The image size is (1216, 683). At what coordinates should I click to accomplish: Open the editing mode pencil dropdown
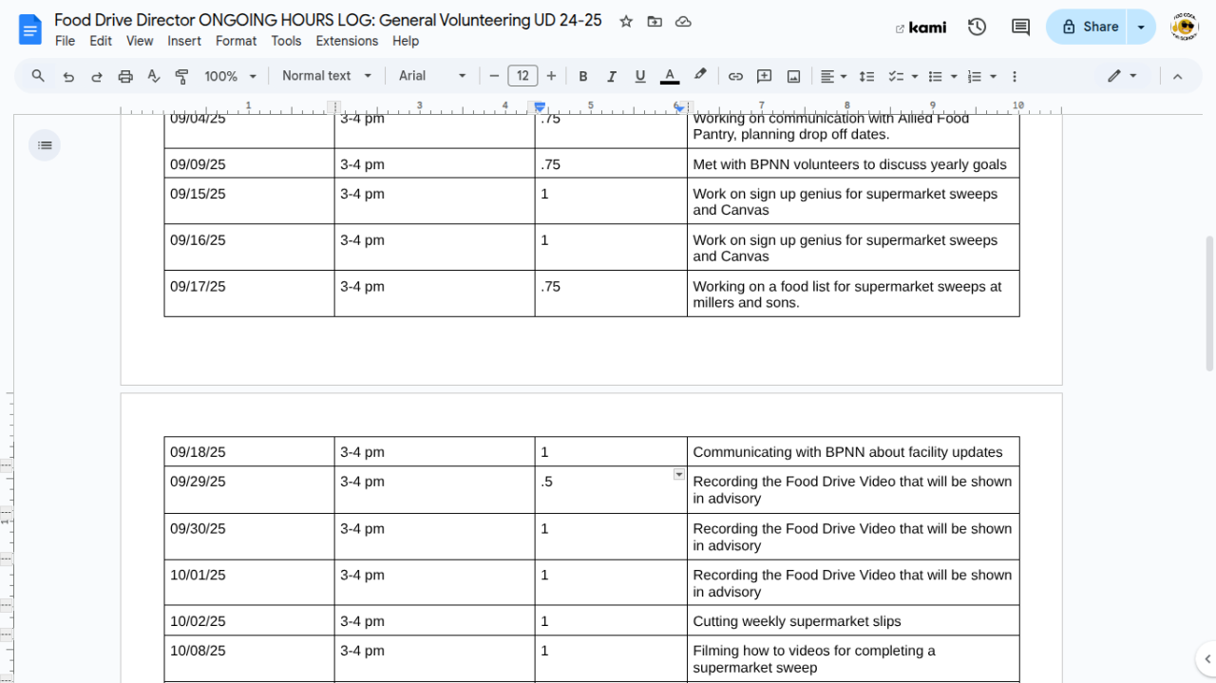click(1122, 76)
